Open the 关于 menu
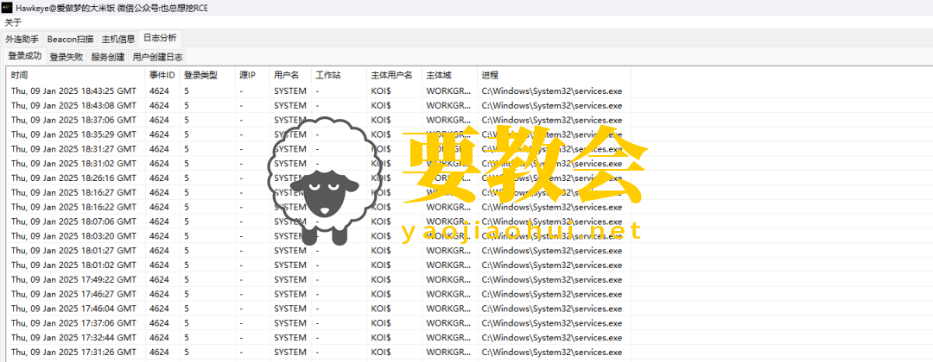 (13, 22)
